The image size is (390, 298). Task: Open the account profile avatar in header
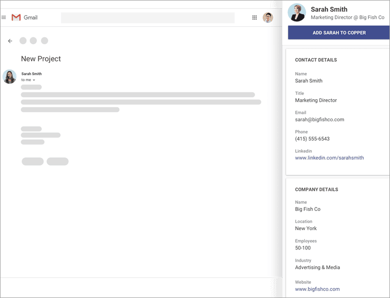point(268,17)
